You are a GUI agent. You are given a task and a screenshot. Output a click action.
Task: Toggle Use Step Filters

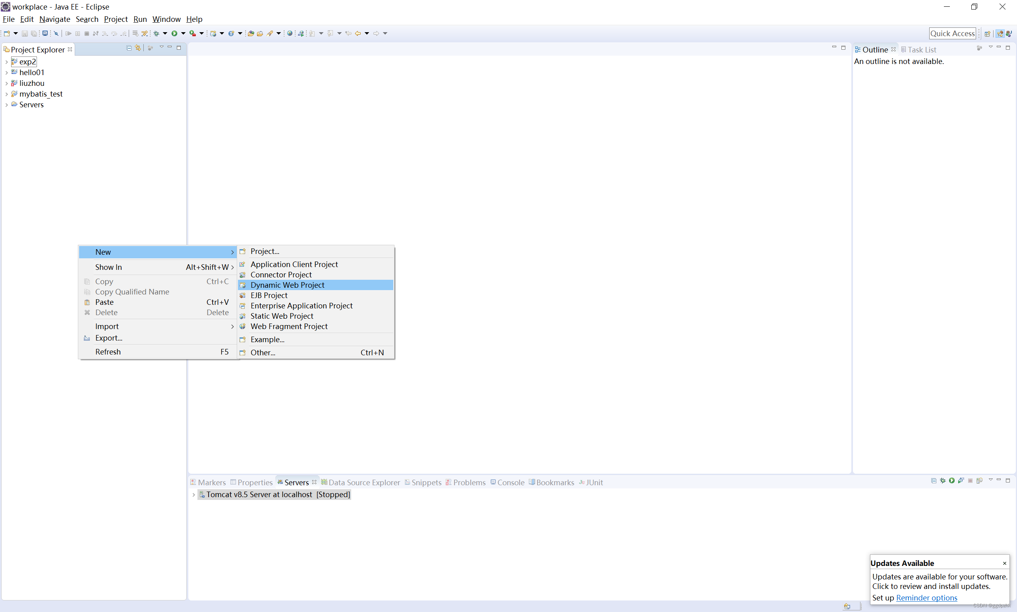pos(144,33)
